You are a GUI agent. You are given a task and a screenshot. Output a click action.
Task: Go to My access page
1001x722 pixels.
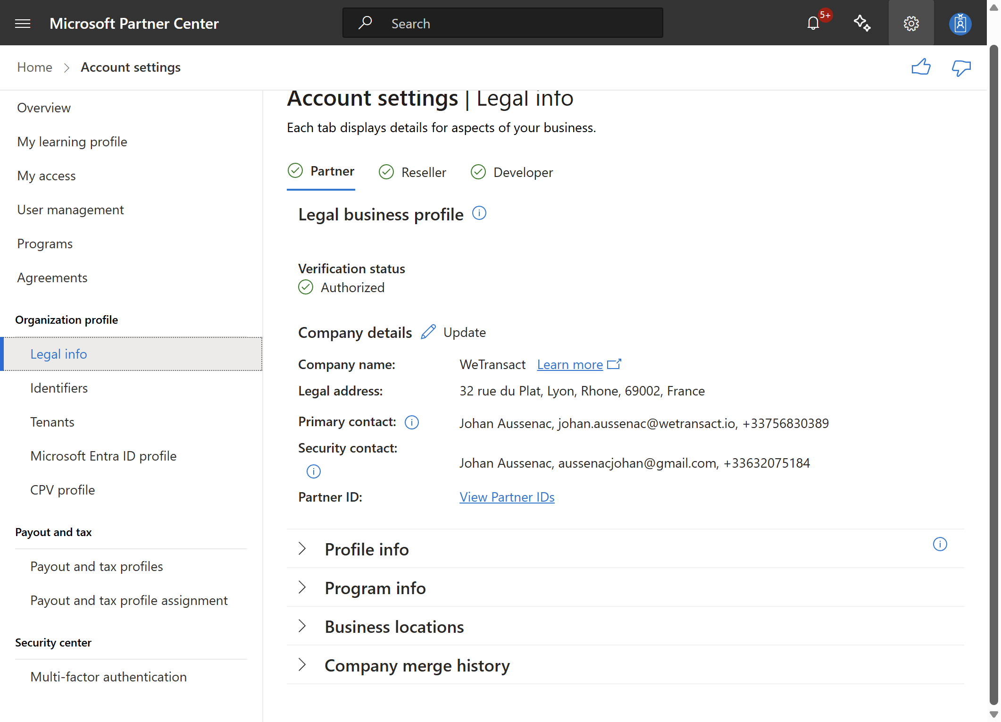46,176
